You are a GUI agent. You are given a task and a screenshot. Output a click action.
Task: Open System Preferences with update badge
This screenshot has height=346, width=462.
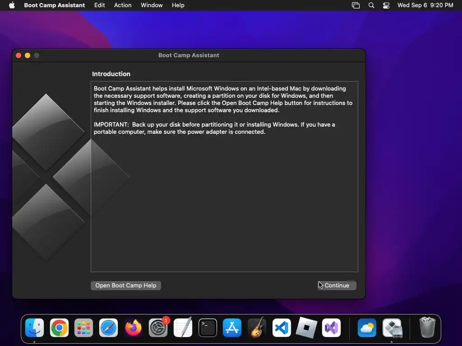pyautogui.click(x=158, y=328)
